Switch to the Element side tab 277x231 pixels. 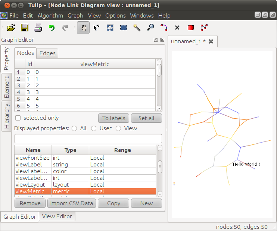[7, 87]
